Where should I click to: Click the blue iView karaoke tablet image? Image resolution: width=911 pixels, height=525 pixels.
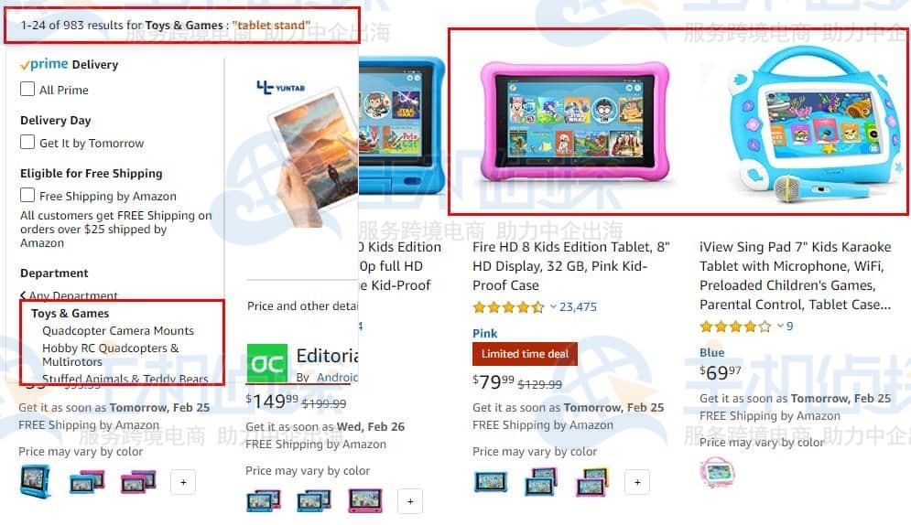pyautogui.click(x=813, y=123)
